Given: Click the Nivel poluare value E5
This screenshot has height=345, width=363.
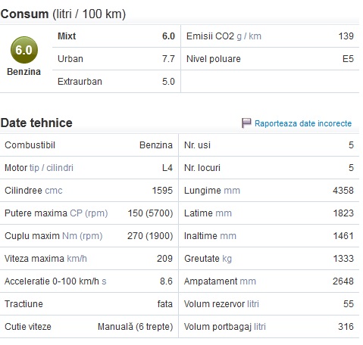Looking at the screenshot, I should tap(348, 59).
